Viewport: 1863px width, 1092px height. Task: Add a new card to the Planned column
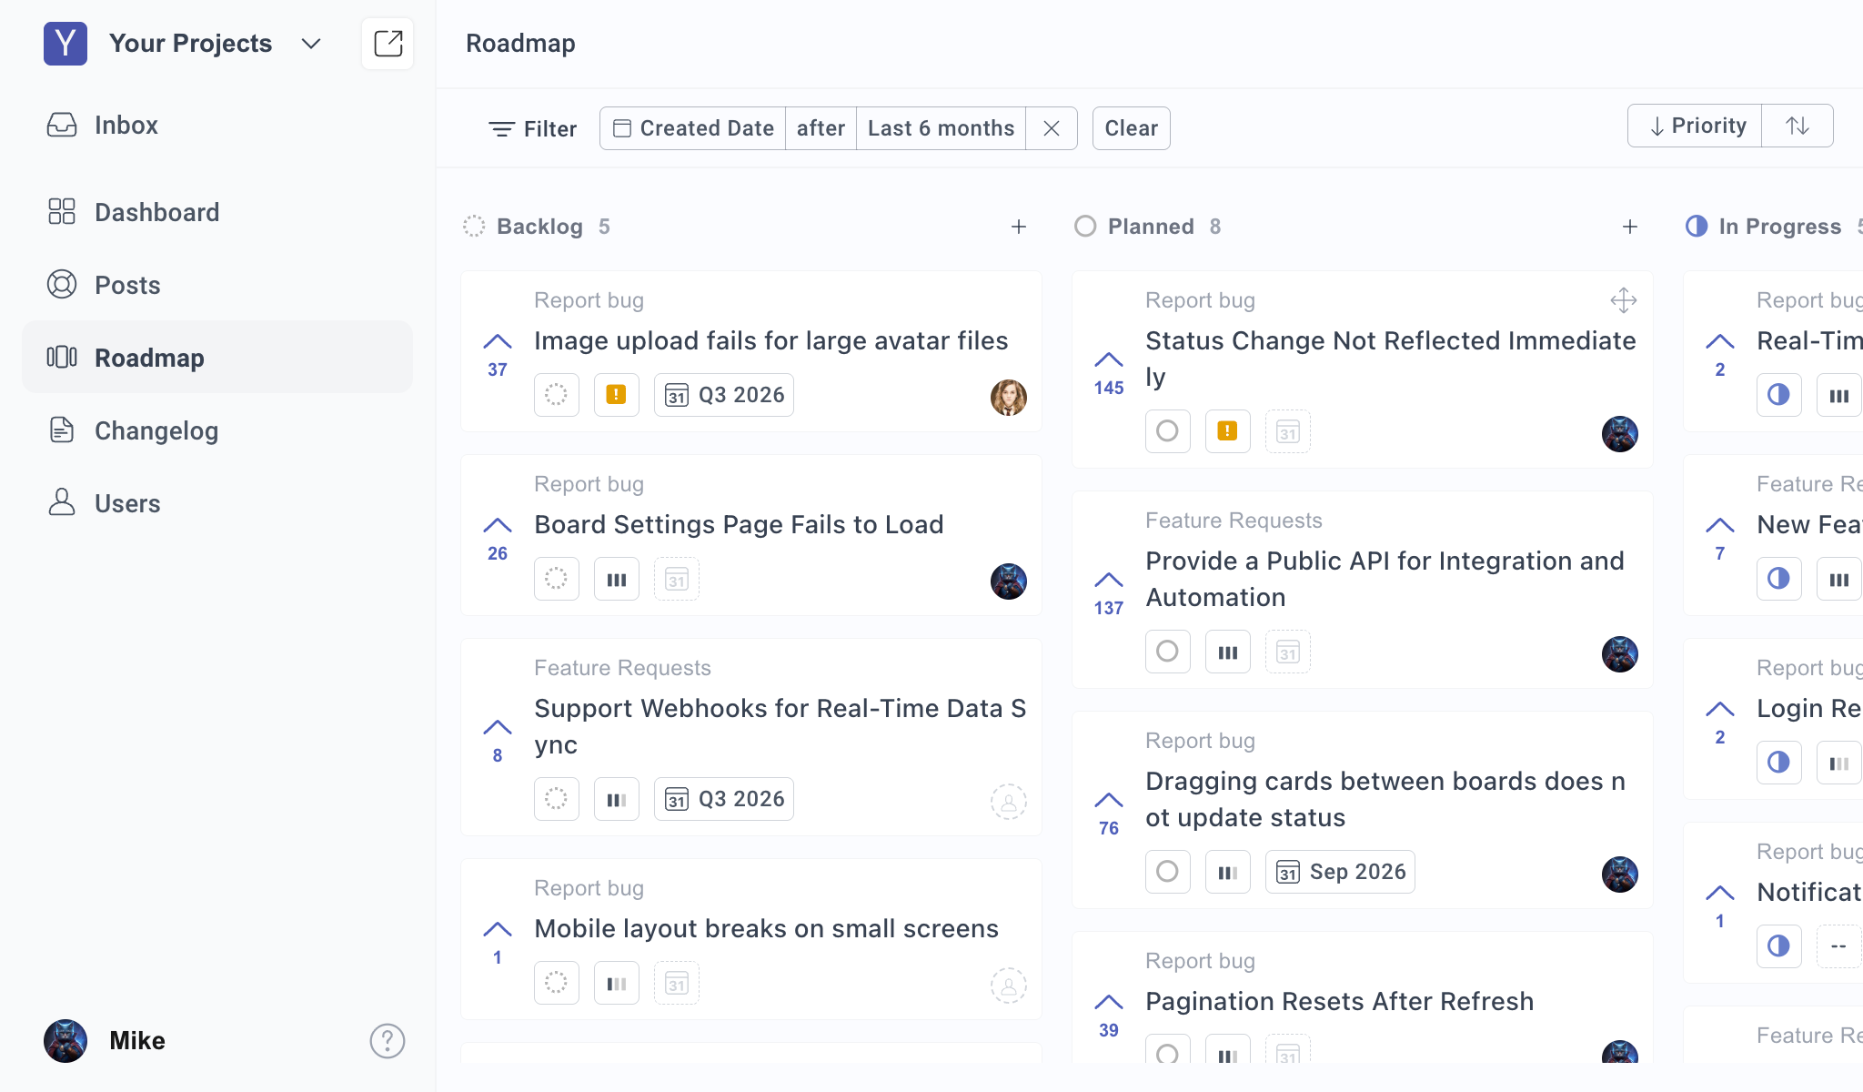(1629, 227)
